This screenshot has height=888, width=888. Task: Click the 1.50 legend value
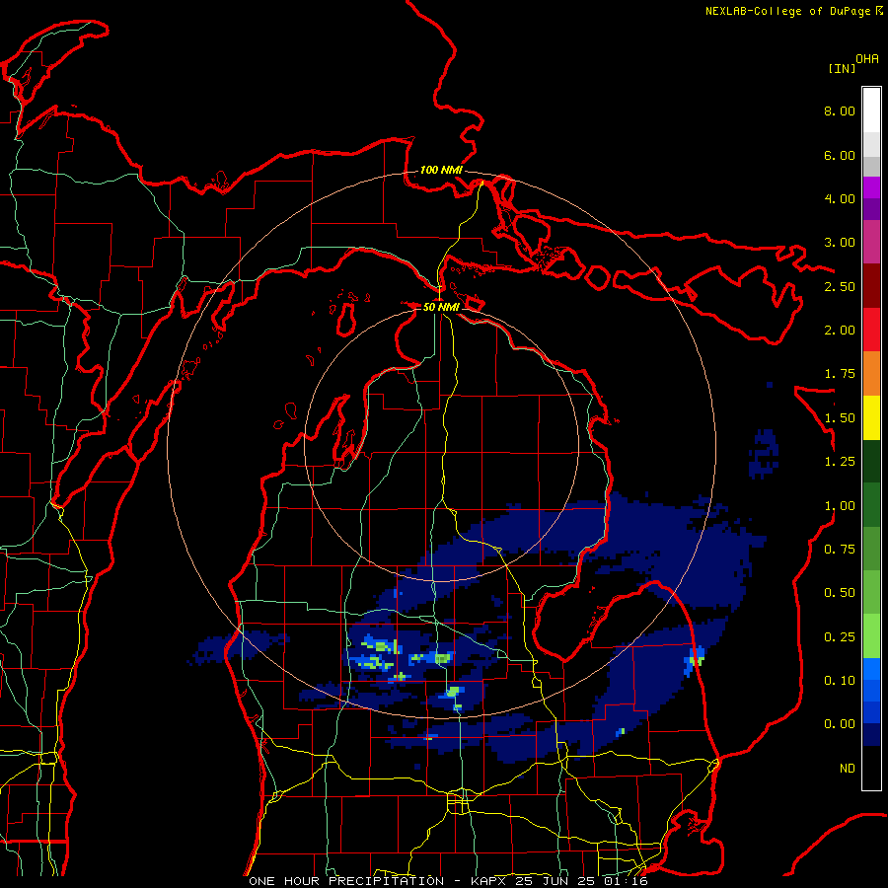pos(840,418)
